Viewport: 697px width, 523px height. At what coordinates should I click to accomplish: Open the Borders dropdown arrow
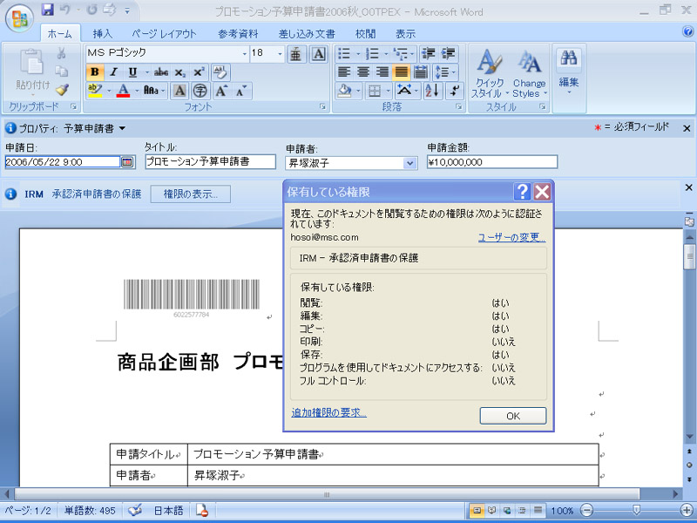[x=388, y=91]
